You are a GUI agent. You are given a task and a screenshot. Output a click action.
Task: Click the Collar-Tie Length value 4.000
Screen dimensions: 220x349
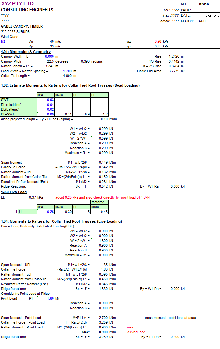click(x=67, y=76)
